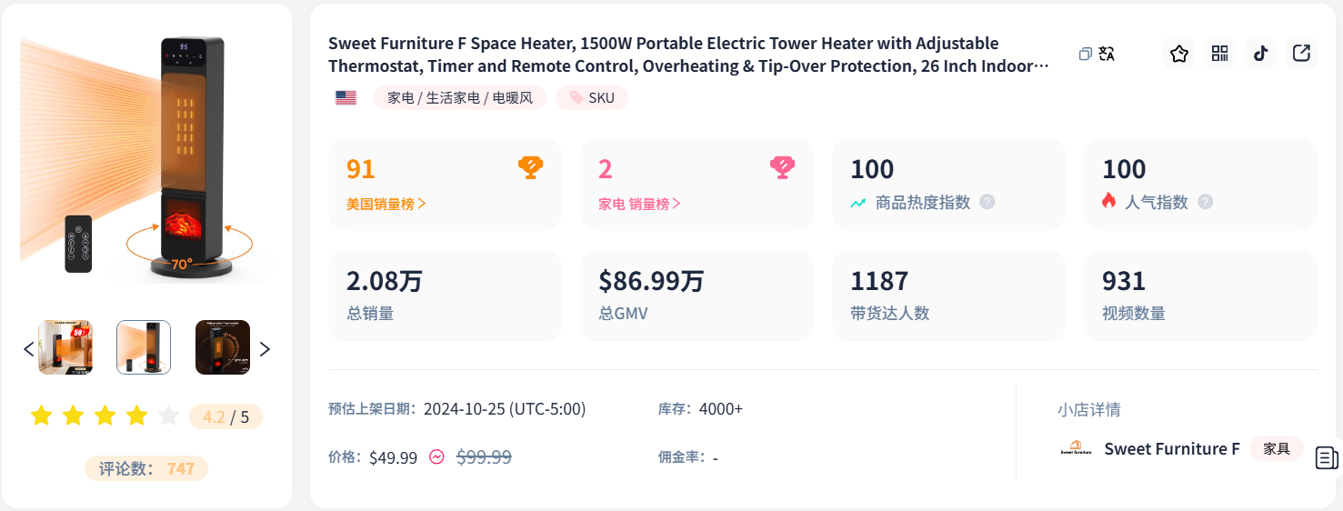Viewport: 1343px width, 511px height.
Task: Copy the product title with copy icon
Action: click(x=1085, y=55)
